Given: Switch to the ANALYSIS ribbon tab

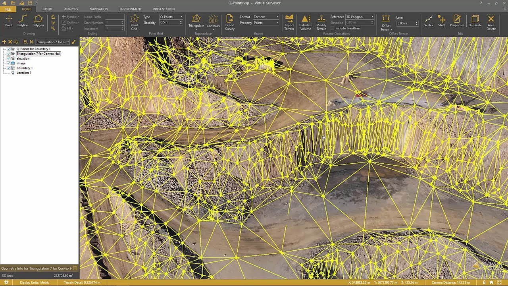Looking at the screenshot, I should tap(71, 9).
